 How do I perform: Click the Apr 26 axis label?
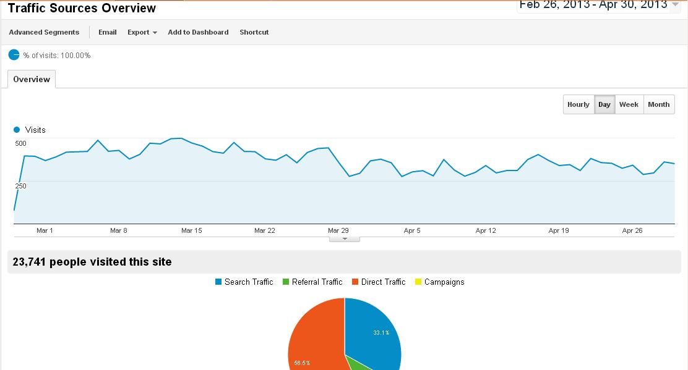click(x=632, y=230)
